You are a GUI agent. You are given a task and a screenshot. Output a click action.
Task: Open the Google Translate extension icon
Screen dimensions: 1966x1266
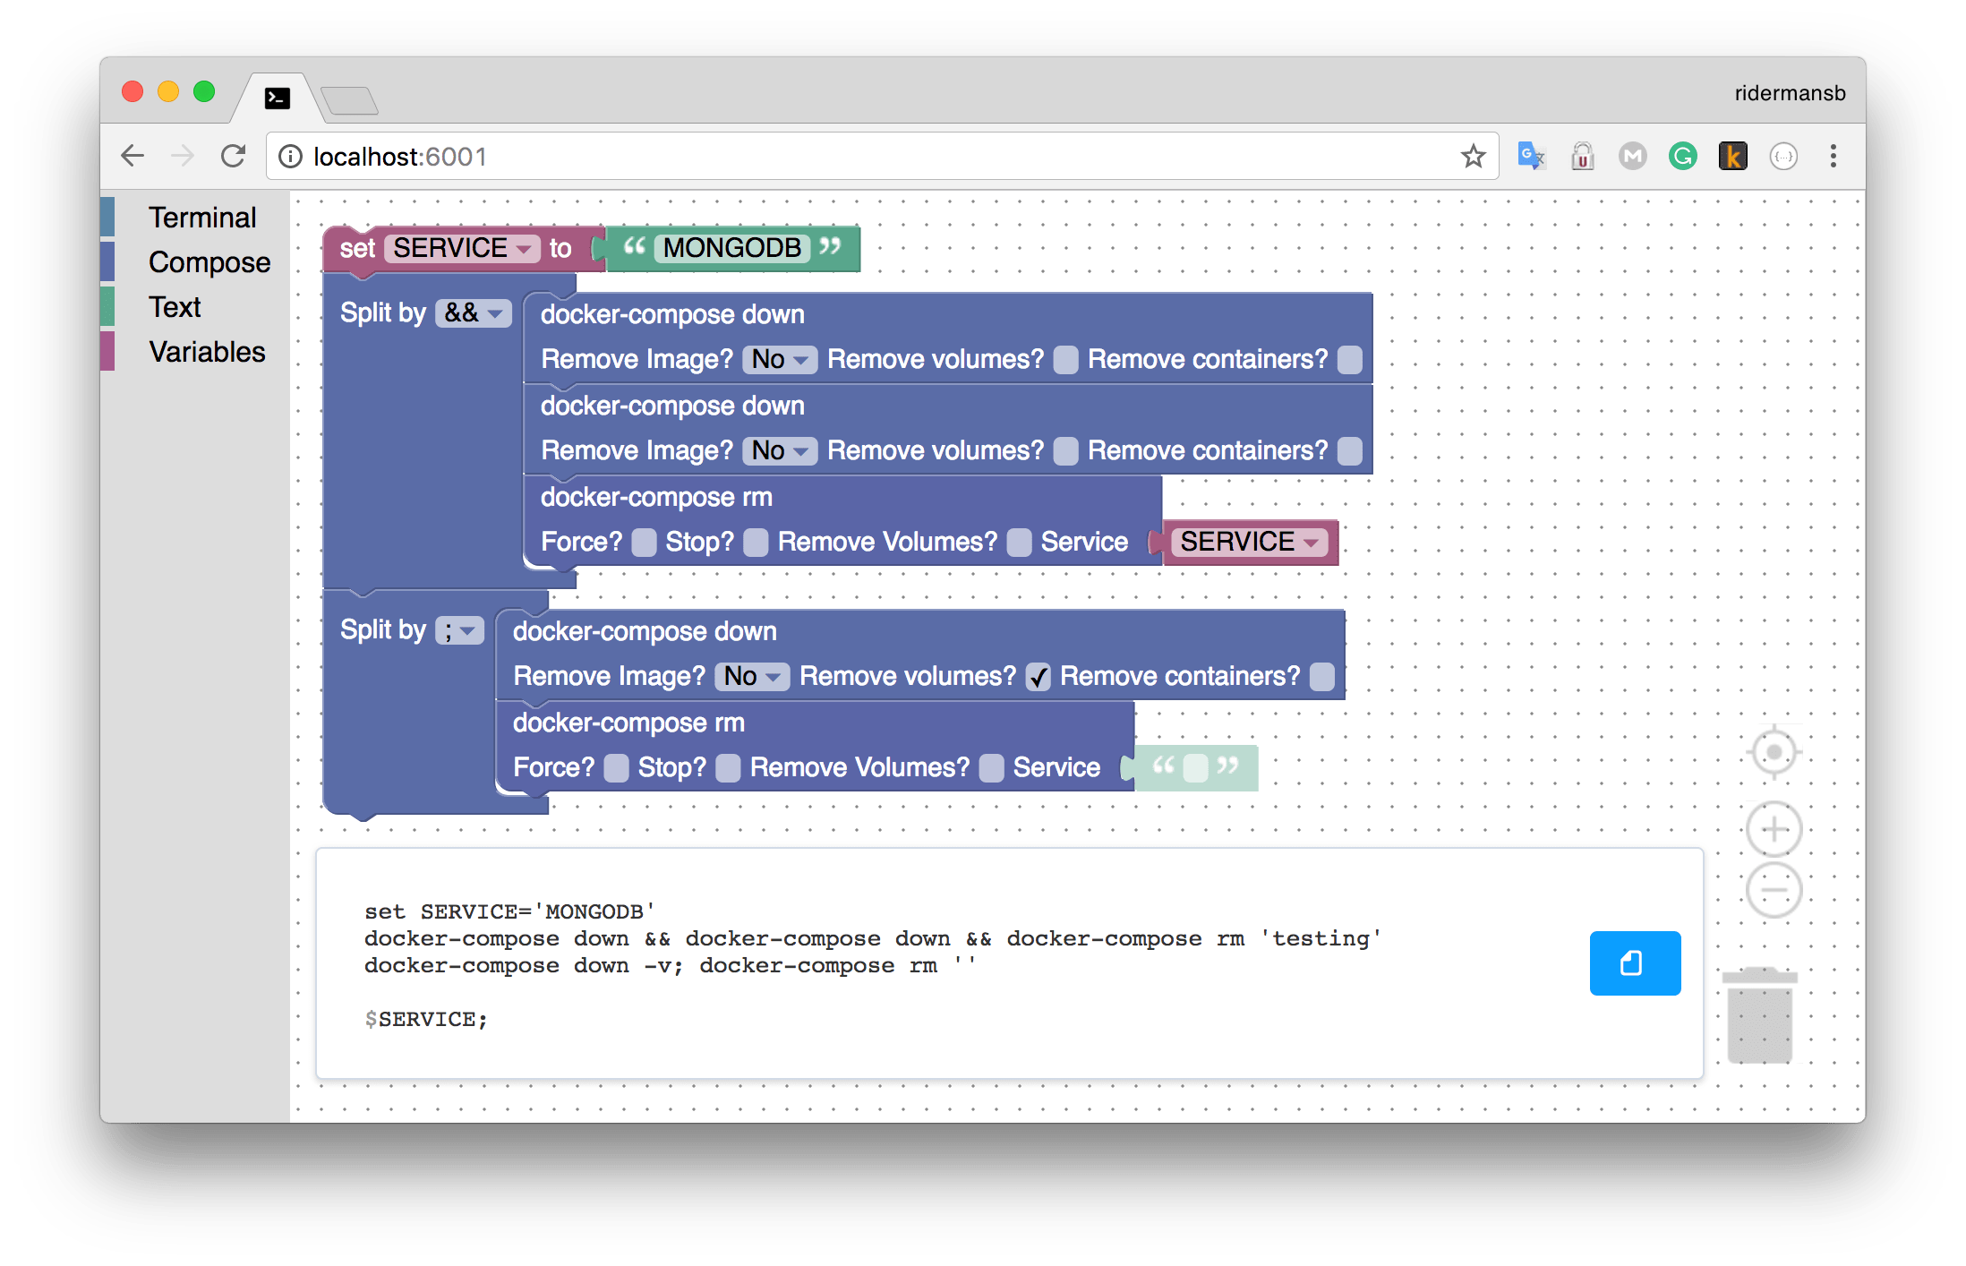[x=1531, y=157]
